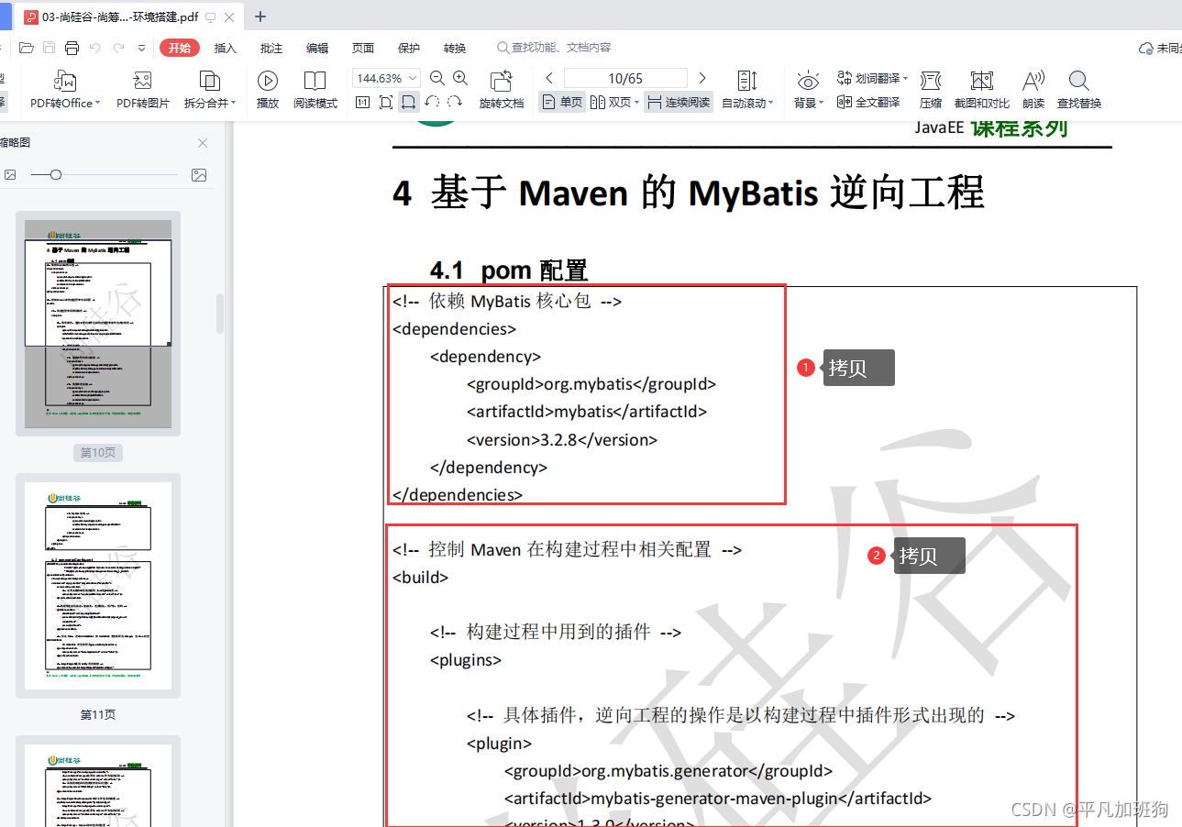1182x827 pixels.
Task: Click the 查找替换 magnifier icon
Action: pyautogui.click(x=1079, y=81)
